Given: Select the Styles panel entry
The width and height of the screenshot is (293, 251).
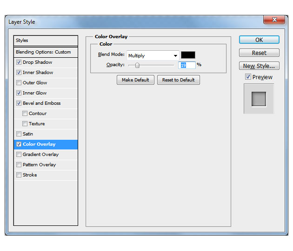Looking at the screenshot, I should (x=46, y=41).
